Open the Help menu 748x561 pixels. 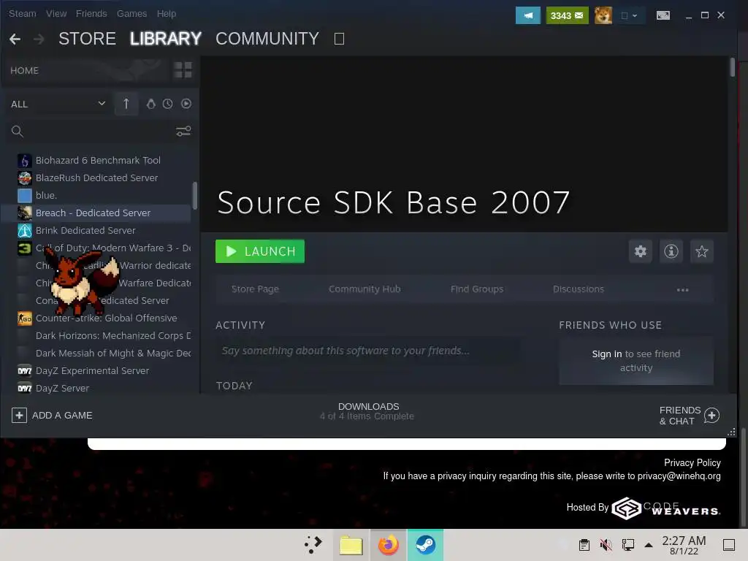[167, 14]
